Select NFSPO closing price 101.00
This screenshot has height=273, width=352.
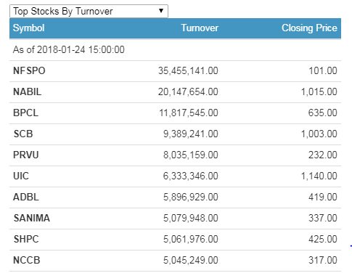(323, 70)
